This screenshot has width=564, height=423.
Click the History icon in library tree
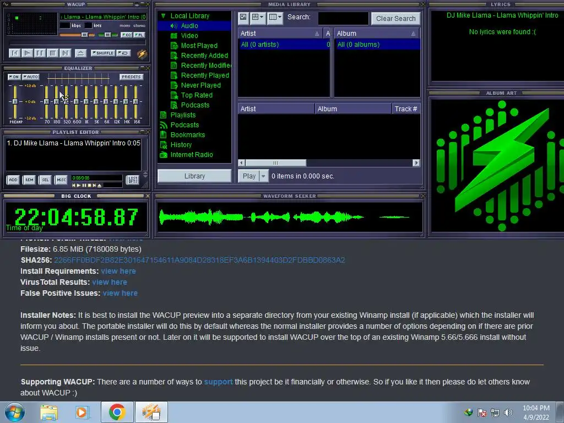163,145
